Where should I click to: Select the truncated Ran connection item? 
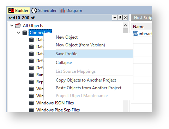click(40, 75)
